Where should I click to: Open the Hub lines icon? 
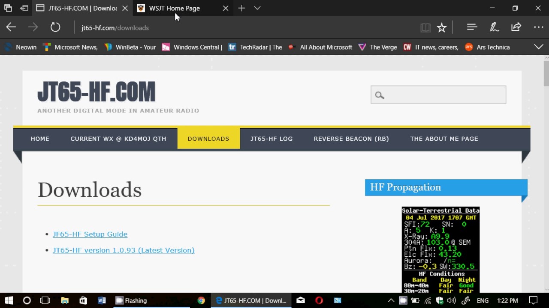[472, 27]
